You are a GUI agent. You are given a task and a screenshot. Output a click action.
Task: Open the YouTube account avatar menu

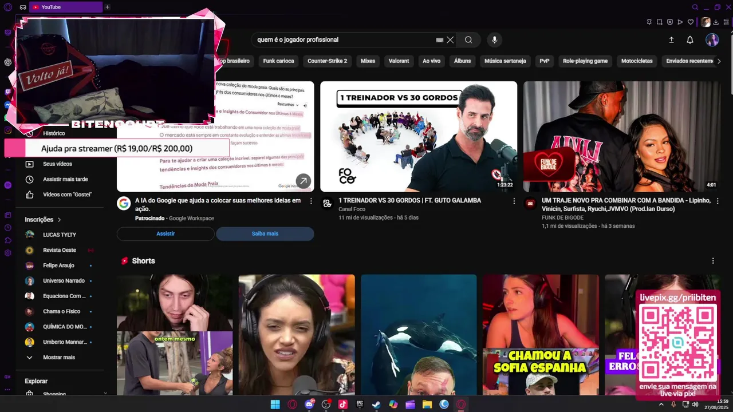point(712,39)
